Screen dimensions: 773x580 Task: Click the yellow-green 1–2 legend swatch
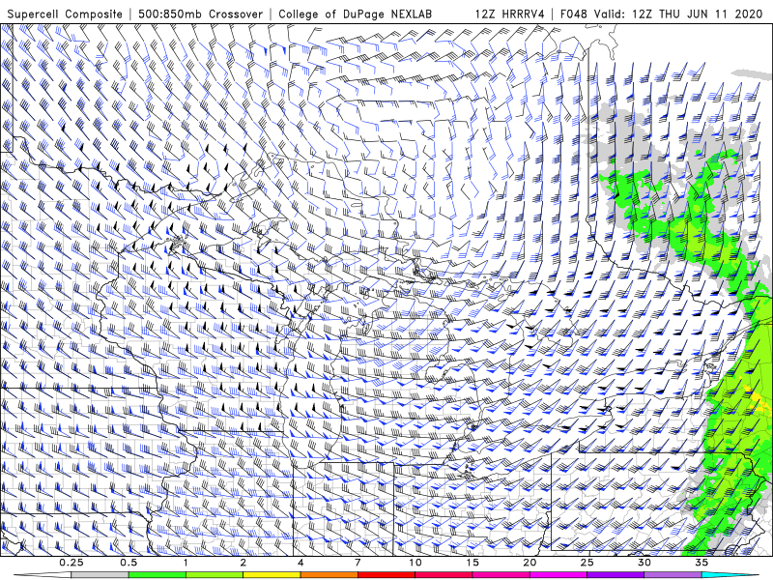tap(215, 575)
